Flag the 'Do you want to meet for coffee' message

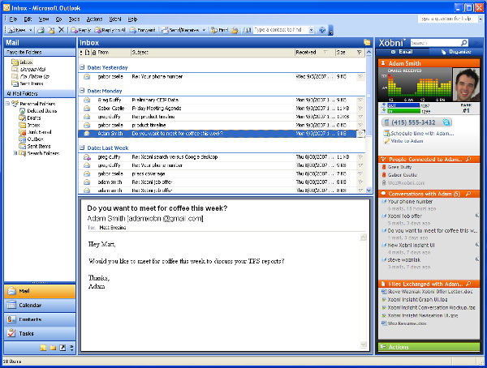360,134
